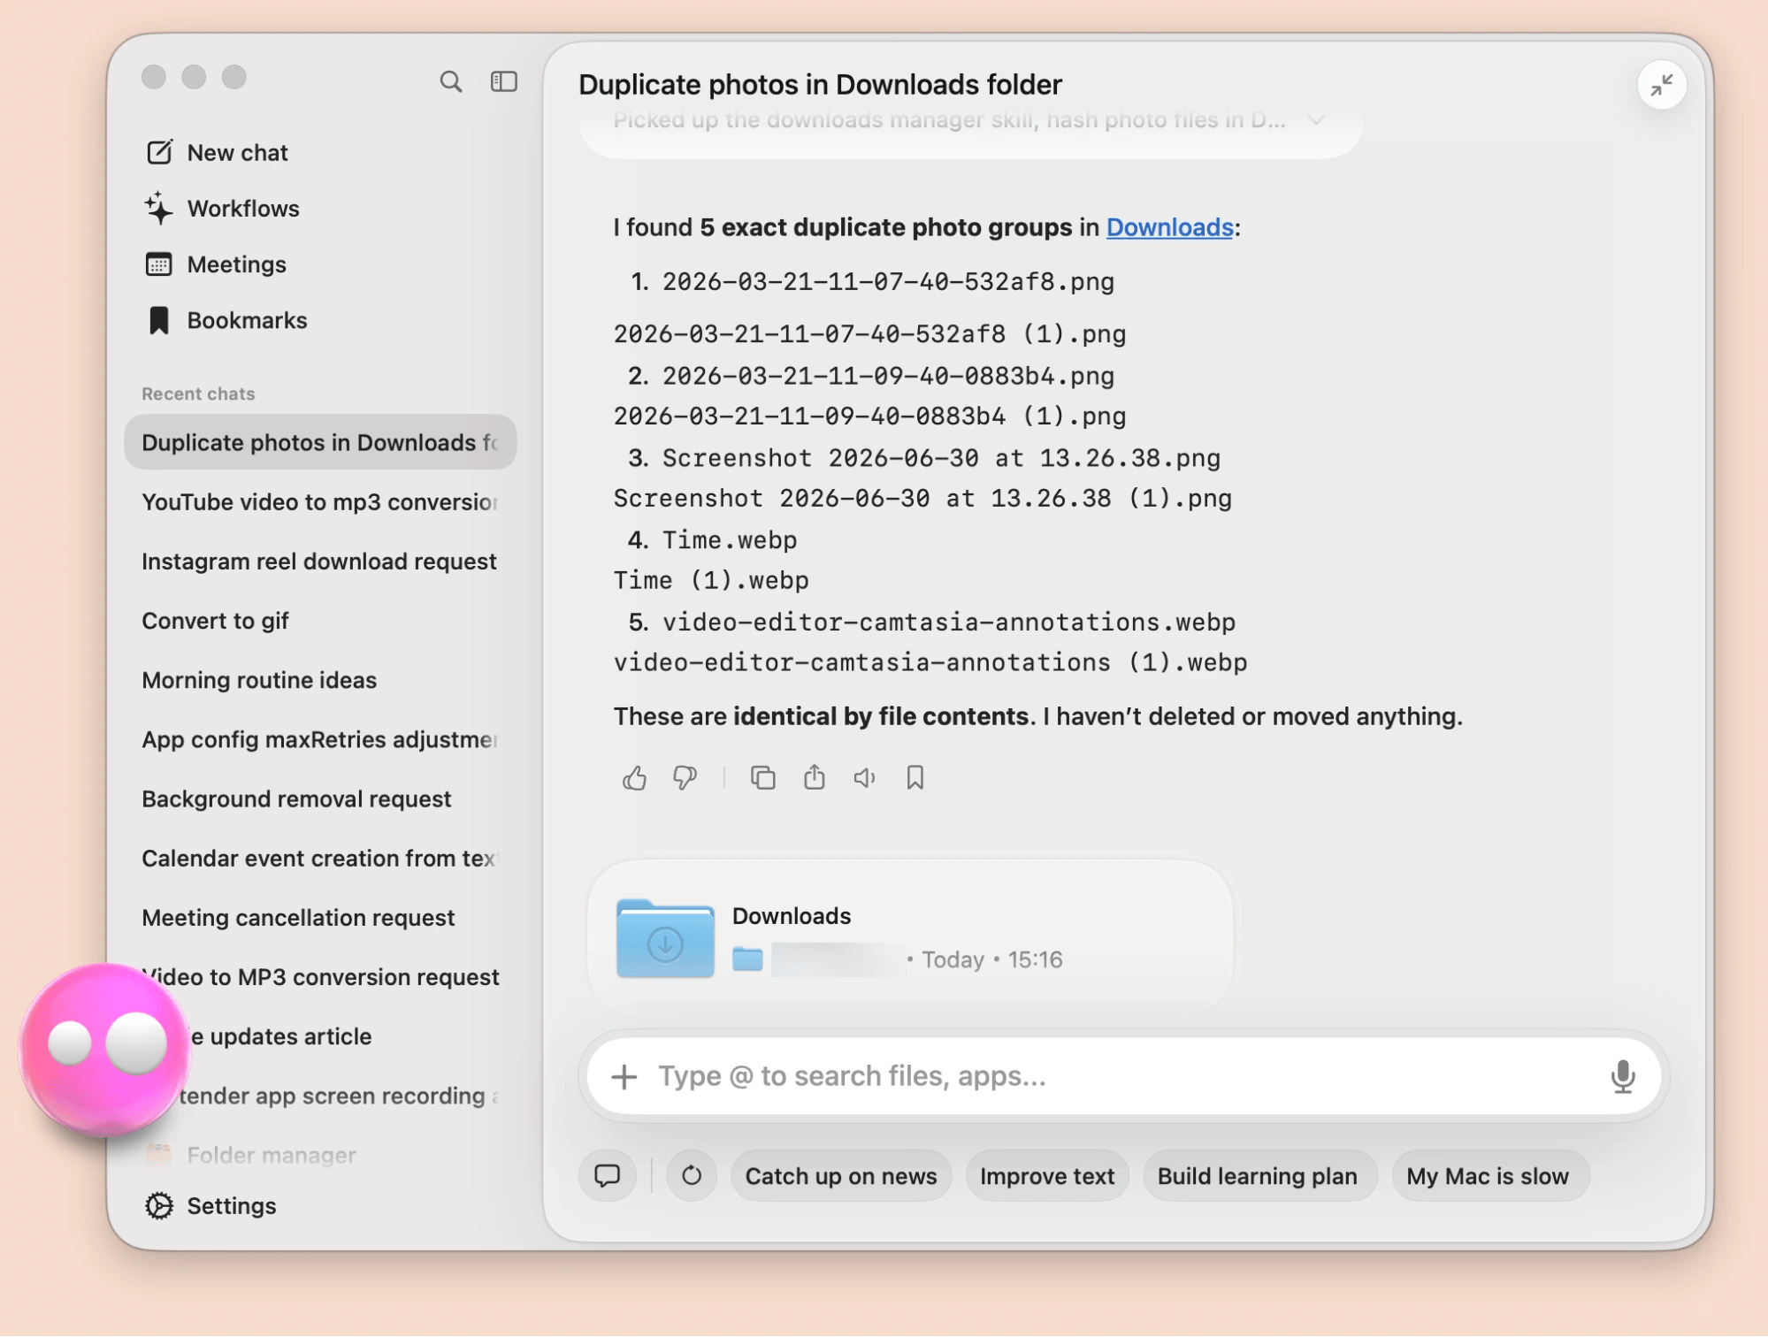Open the search magnifier icon in sidebar
This screenshot has height=1337, width=1768.
451,81
